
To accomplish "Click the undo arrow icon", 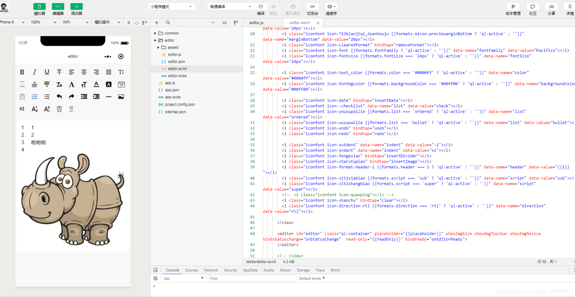I will point(59,97).
